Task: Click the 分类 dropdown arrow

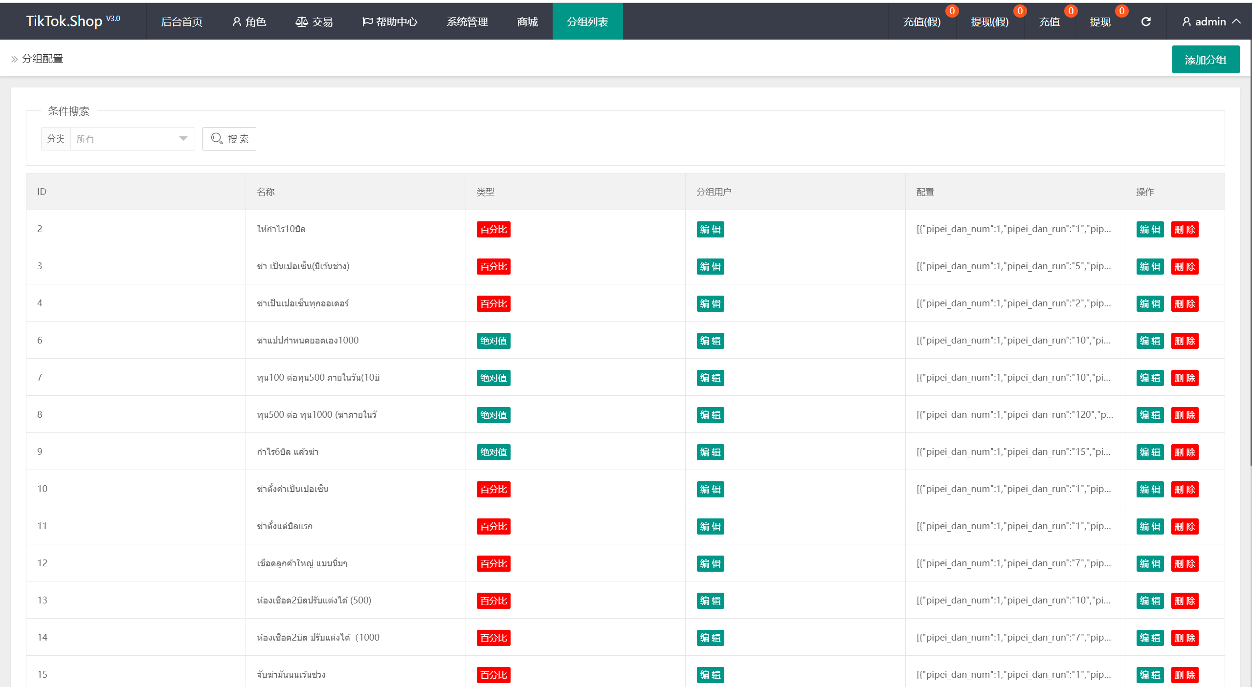Action: 183,139
